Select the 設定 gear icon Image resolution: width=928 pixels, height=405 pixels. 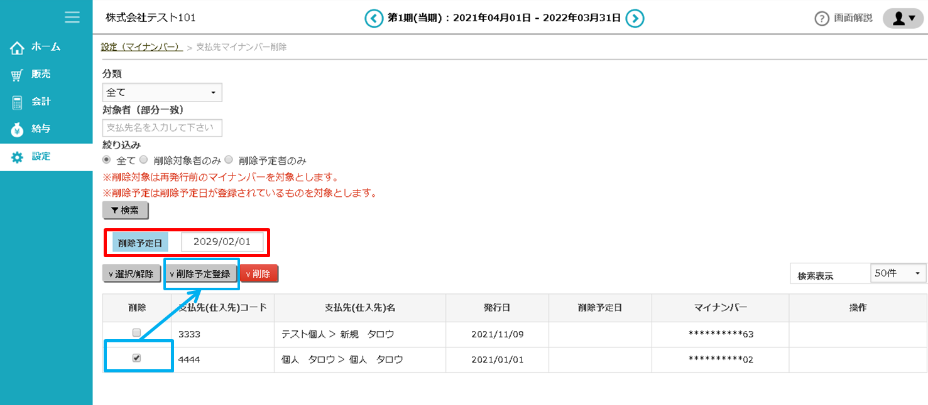click(x=18, y=156)
